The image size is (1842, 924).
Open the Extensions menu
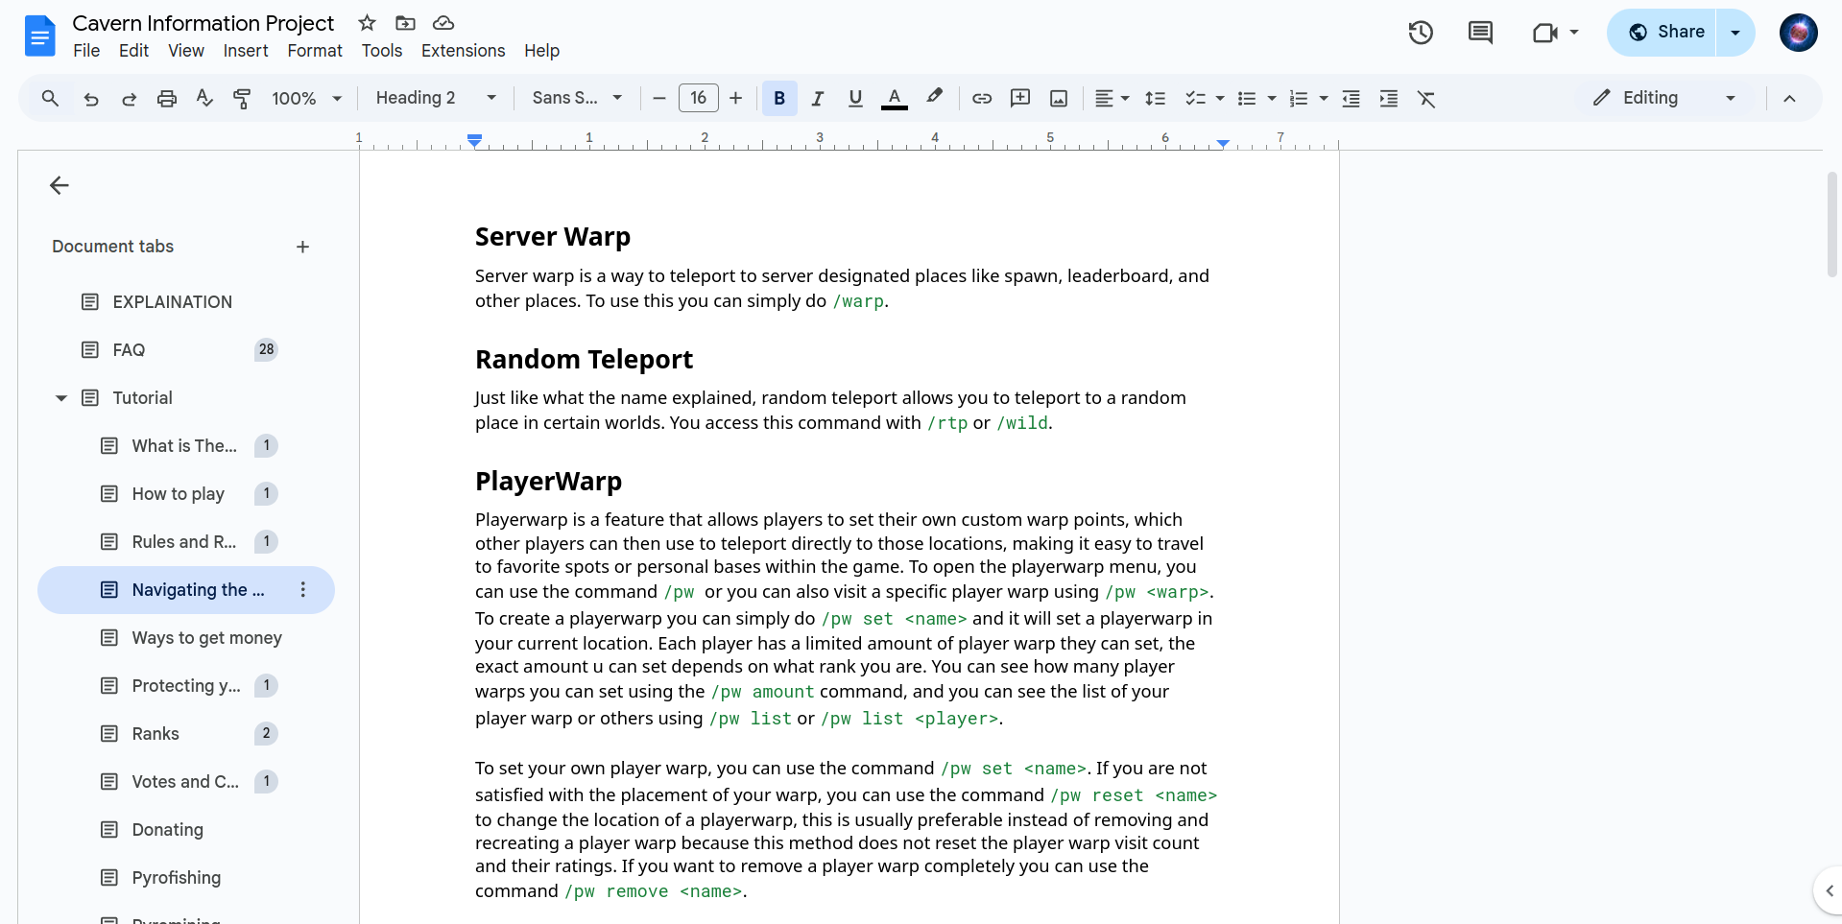[x=463, y=51]
